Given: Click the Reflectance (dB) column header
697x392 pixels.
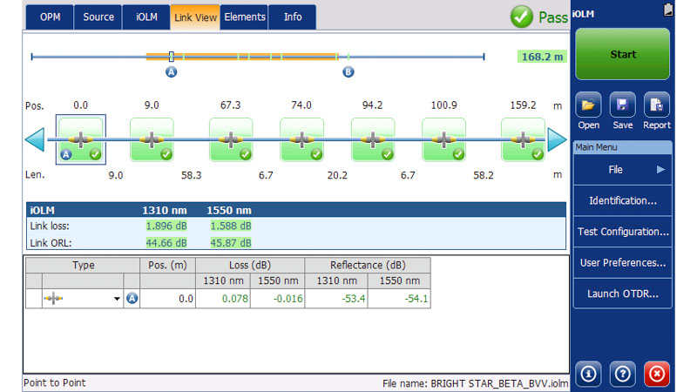Looking at the screenshot, I should click(368, 266).
